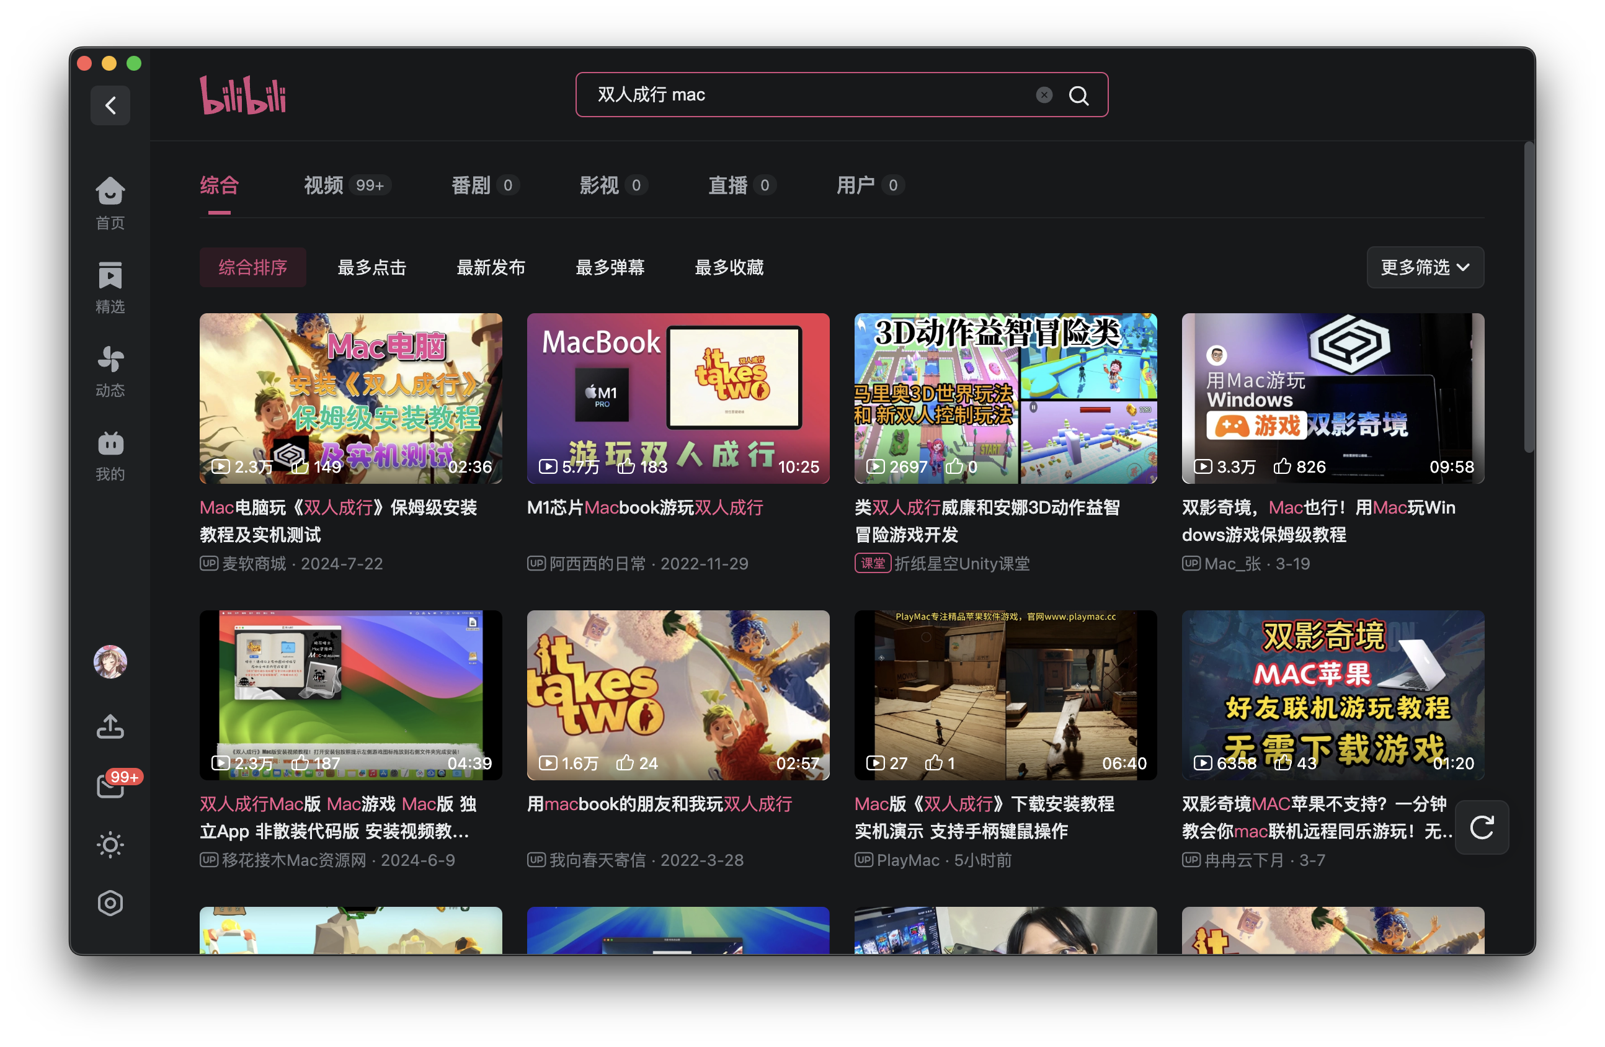Open 我的 profile section in the sidebar
The image size is (1605, 1047).
[110, 455]
